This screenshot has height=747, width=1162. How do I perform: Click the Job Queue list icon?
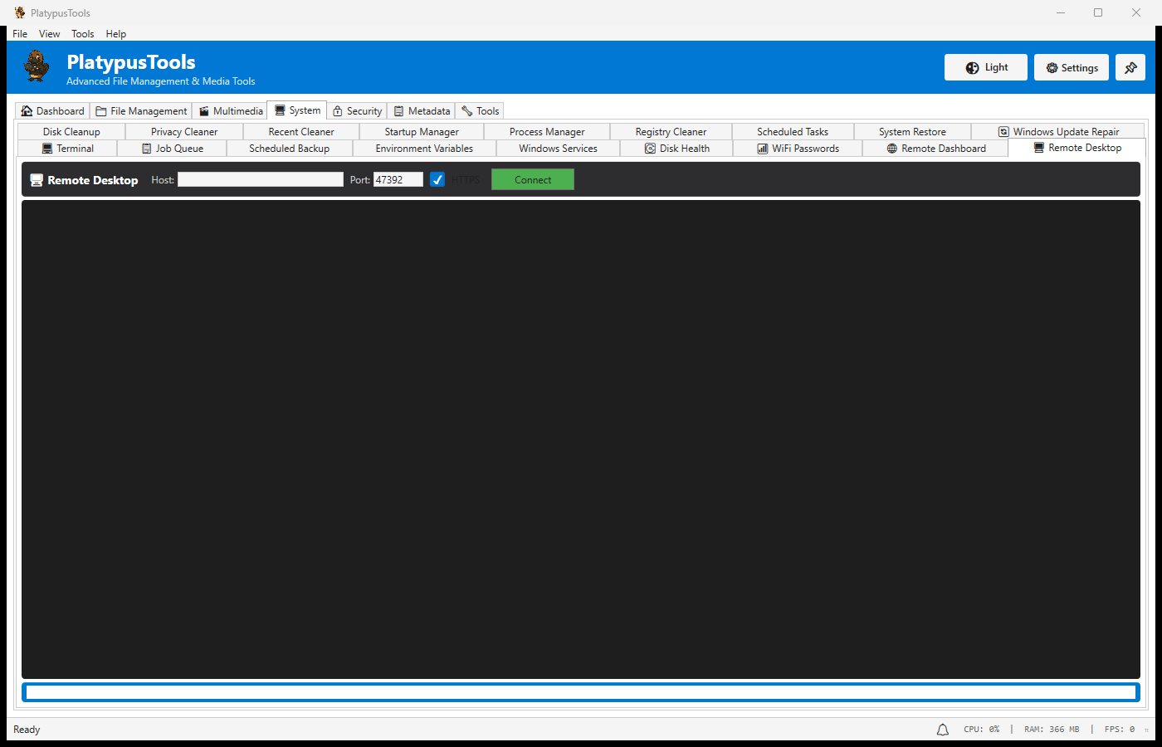146,148
